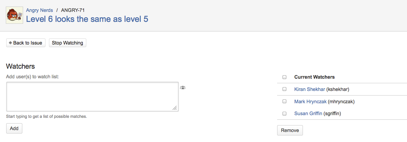Toggle the select-all Current Watchers checkbox

[x=284, y=77]
